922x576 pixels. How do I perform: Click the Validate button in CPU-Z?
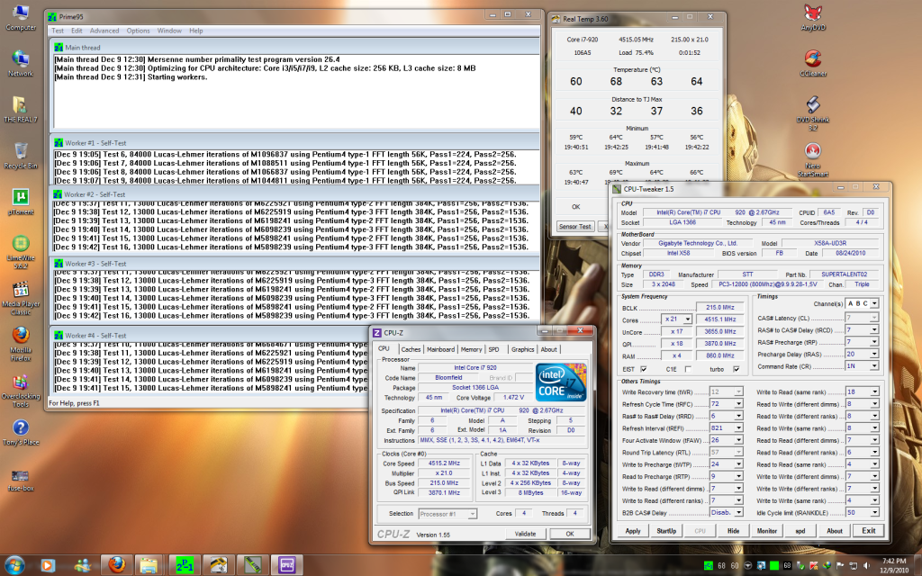pyautogui.click(x=525, y=534)
